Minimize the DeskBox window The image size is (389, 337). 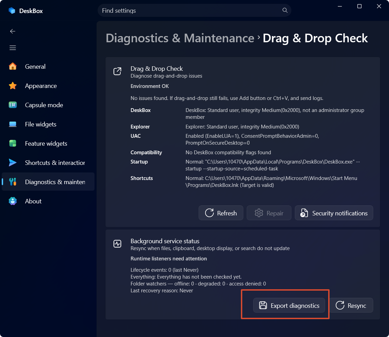click(x=340, y=6)
